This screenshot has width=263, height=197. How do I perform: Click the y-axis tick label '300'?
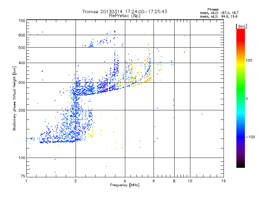pos(22,83)
